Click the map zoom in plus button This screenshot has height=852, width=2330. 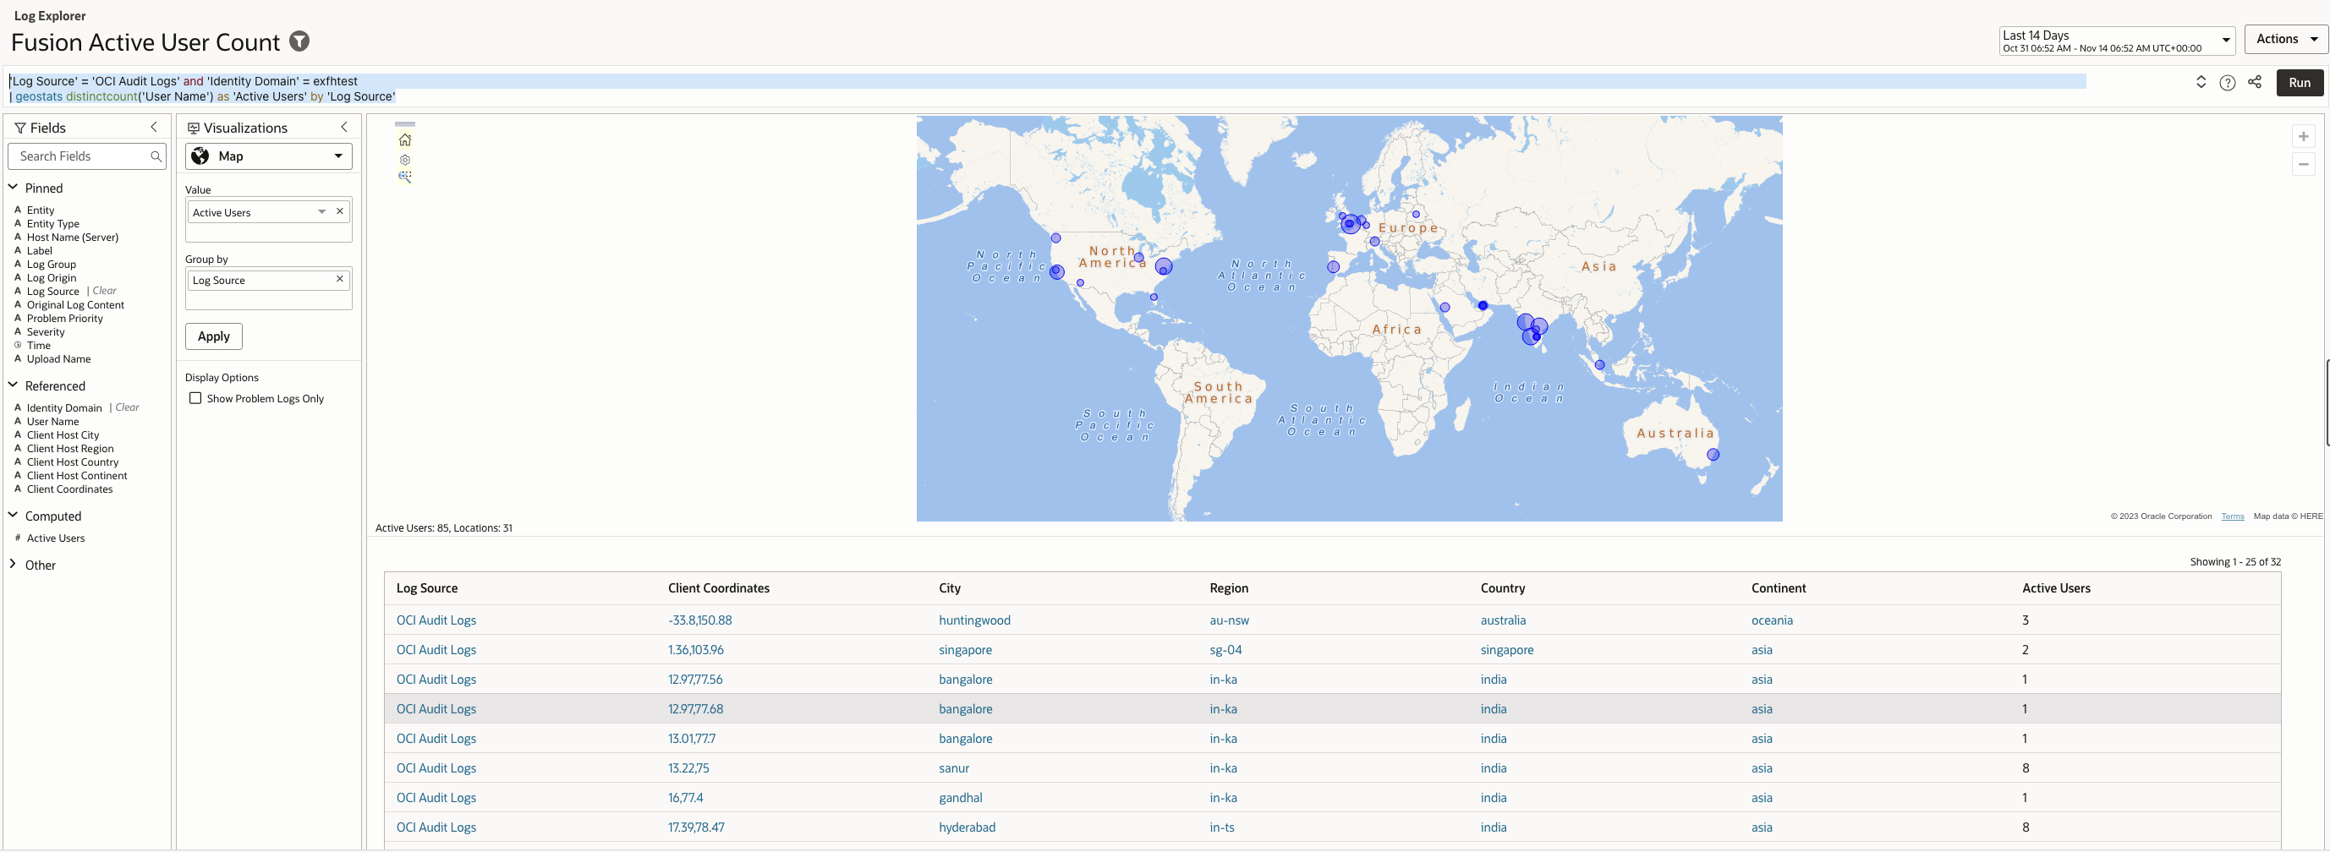point(2303,136)
